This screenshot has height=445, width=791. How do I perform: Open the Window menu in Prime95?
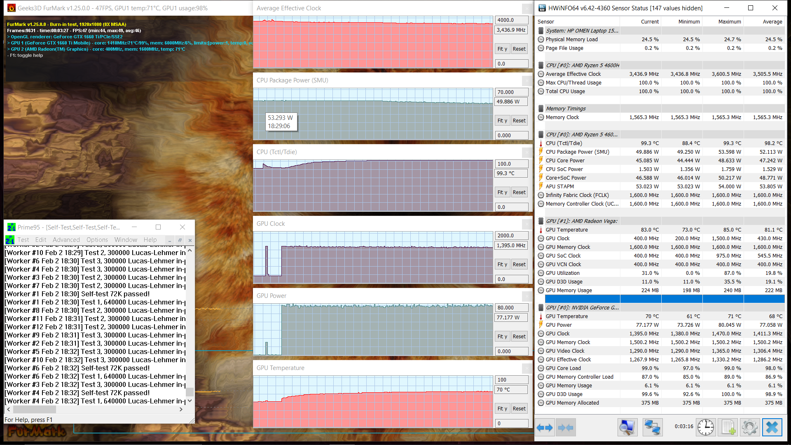click(x=126, y=240)
